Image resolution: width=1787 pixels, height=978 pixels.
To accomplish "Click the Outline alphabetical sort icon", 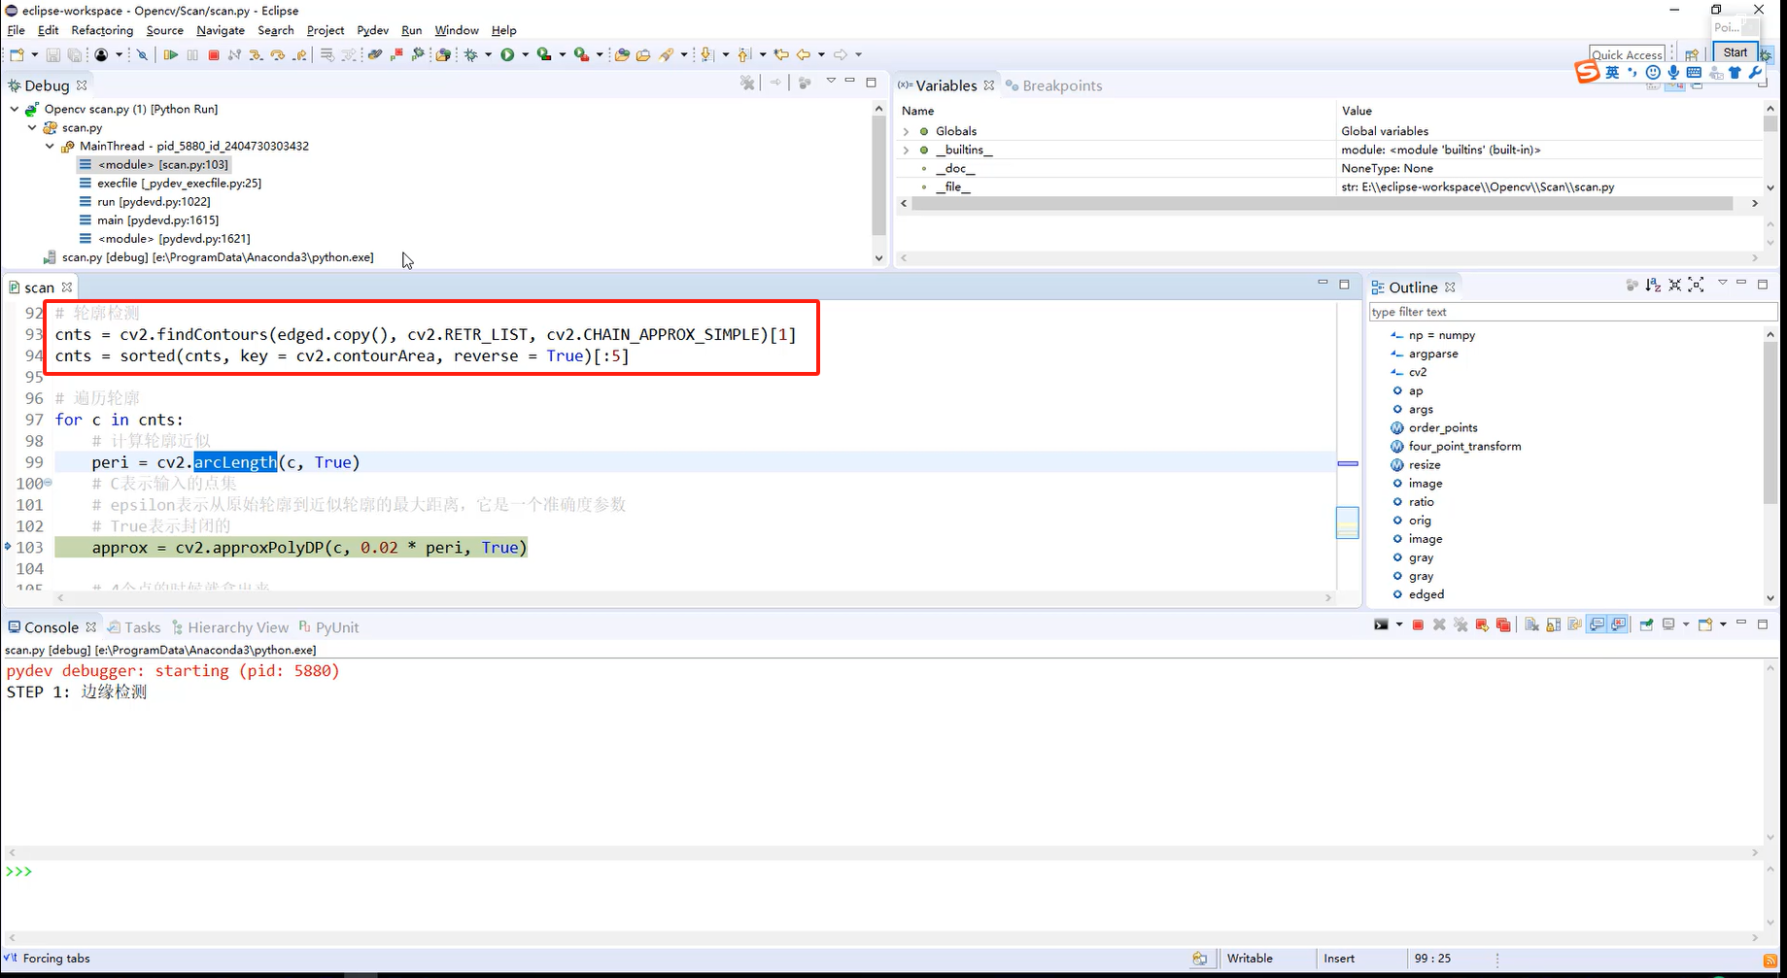I will pyautogui.click(x=1653, y=285).
